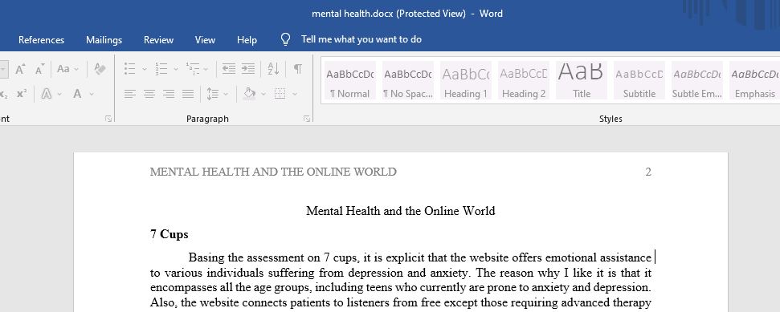
Task: Apply the Emphasis style
Action: pos(754,80)
